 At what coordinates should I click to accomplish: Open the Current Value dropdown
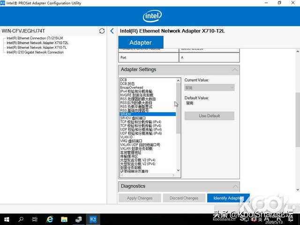pyautogui.click(x=210, y=88)
